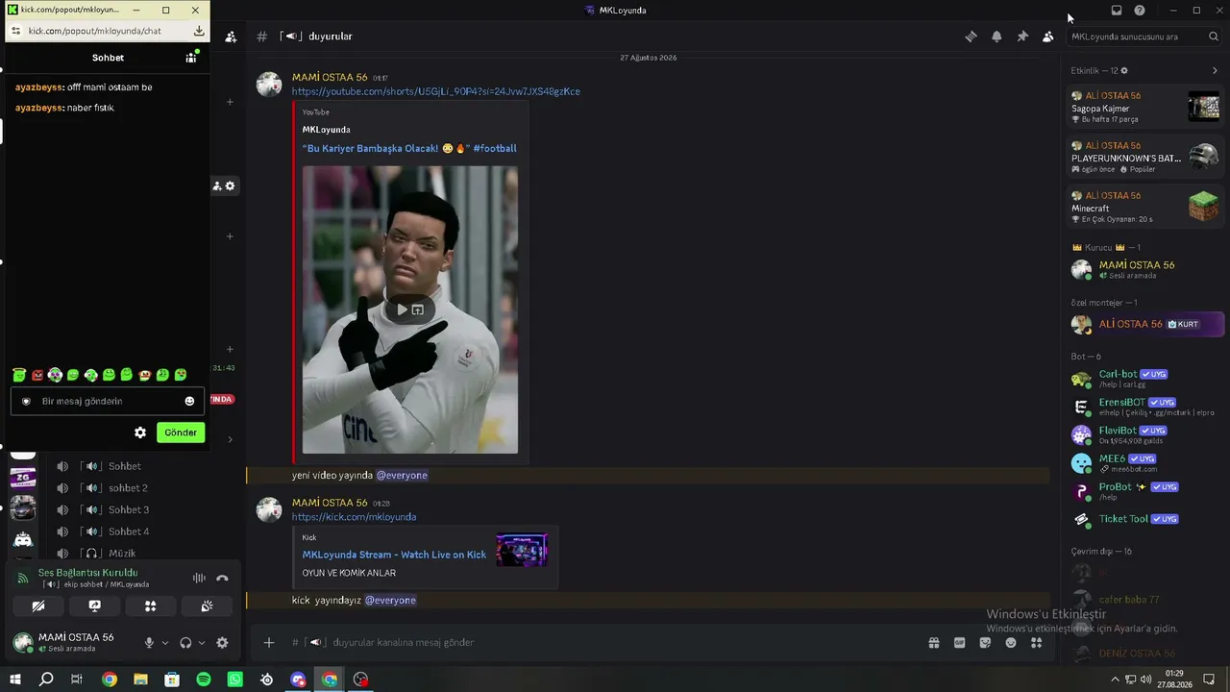Open the soundboard in the voice panel
Image resolution: width=1230 pixels, height=692 pixels.
click(207, 606)
